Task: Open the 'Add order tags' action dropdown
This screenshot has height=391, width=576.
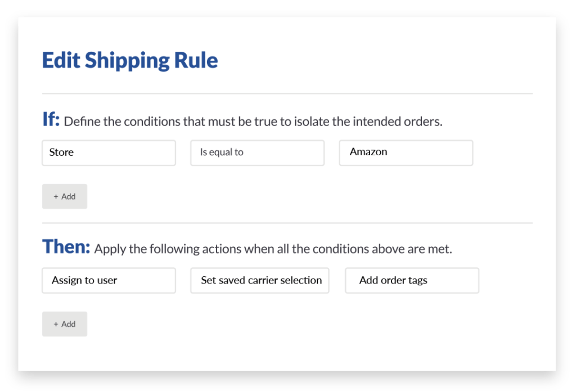Action: [412, 280]
